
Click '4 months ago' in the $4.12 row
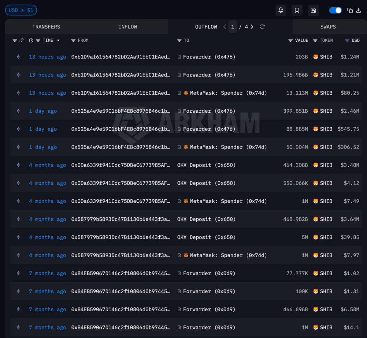47,183
